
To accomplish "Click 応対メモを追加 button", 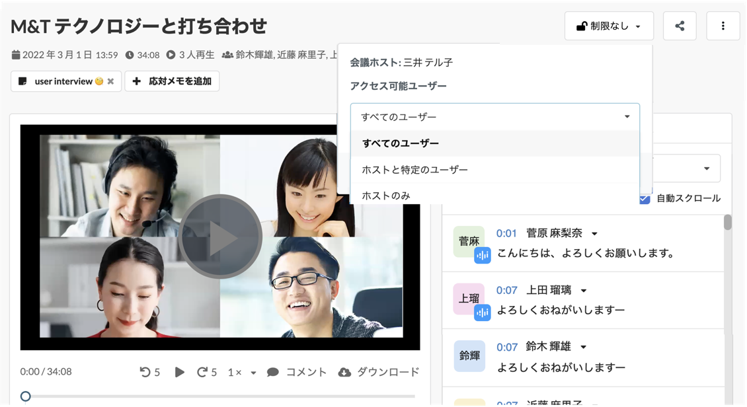I will coord(172,81).
